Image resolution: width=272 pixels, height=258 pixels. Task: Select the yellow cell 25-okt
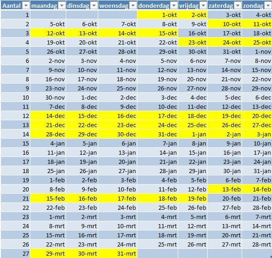coord(257,42)
